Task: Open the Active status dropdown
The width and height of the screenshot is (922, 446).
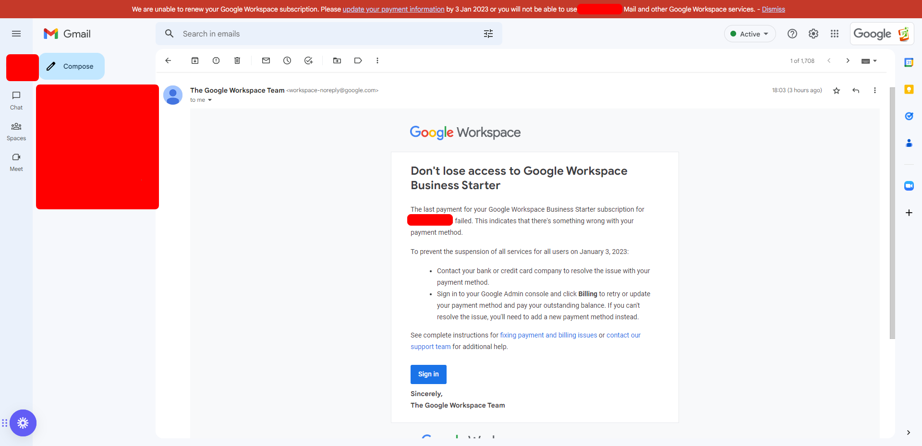Action: pyautogui.click(x=750, y=34)
